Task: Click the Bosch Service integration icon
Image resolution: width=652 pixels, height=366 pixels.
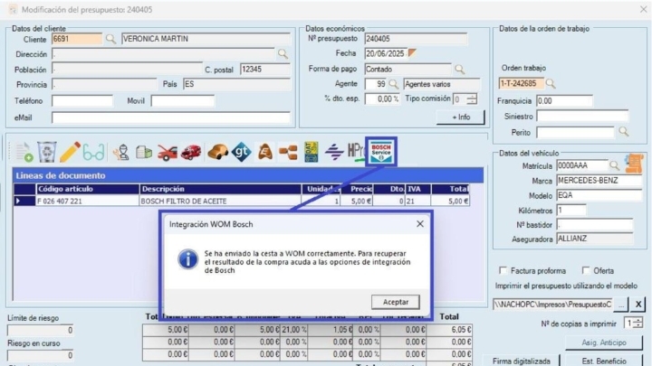Action: pos(380,150)
